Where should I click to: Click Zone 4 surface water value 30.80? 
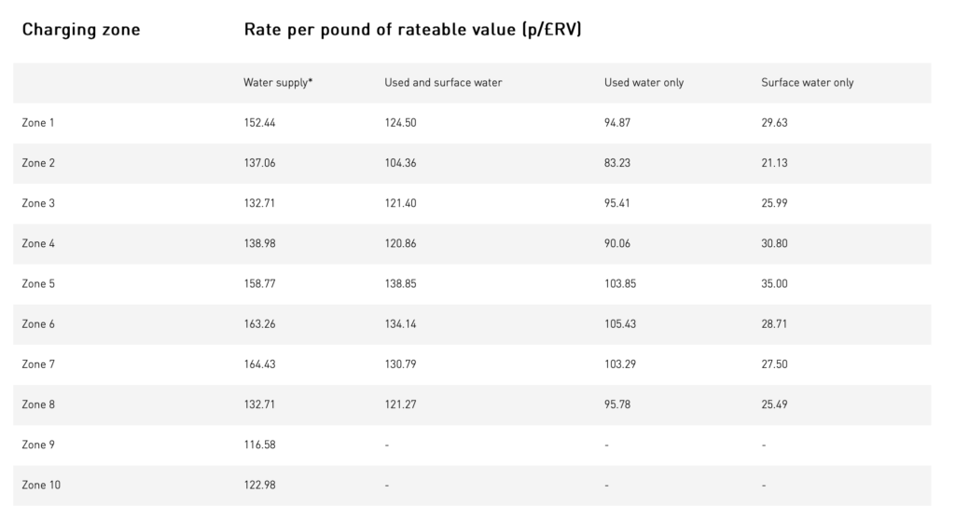coord(774,243)
